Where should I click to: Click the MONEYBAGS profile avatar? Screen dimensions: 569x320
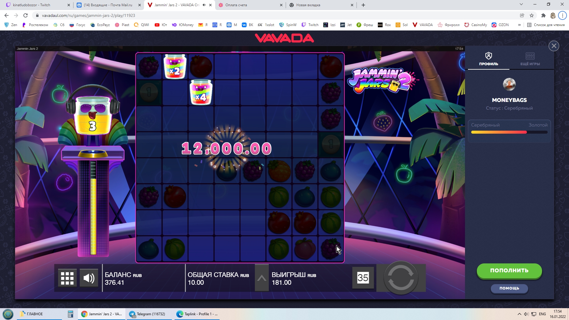pos(509,84)
